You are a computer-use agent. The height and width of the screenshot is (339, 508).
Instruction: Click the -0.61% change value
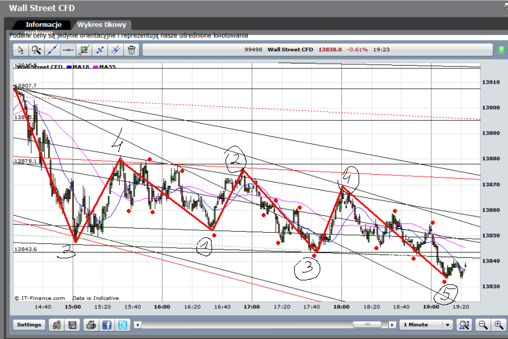pos(357,49)
